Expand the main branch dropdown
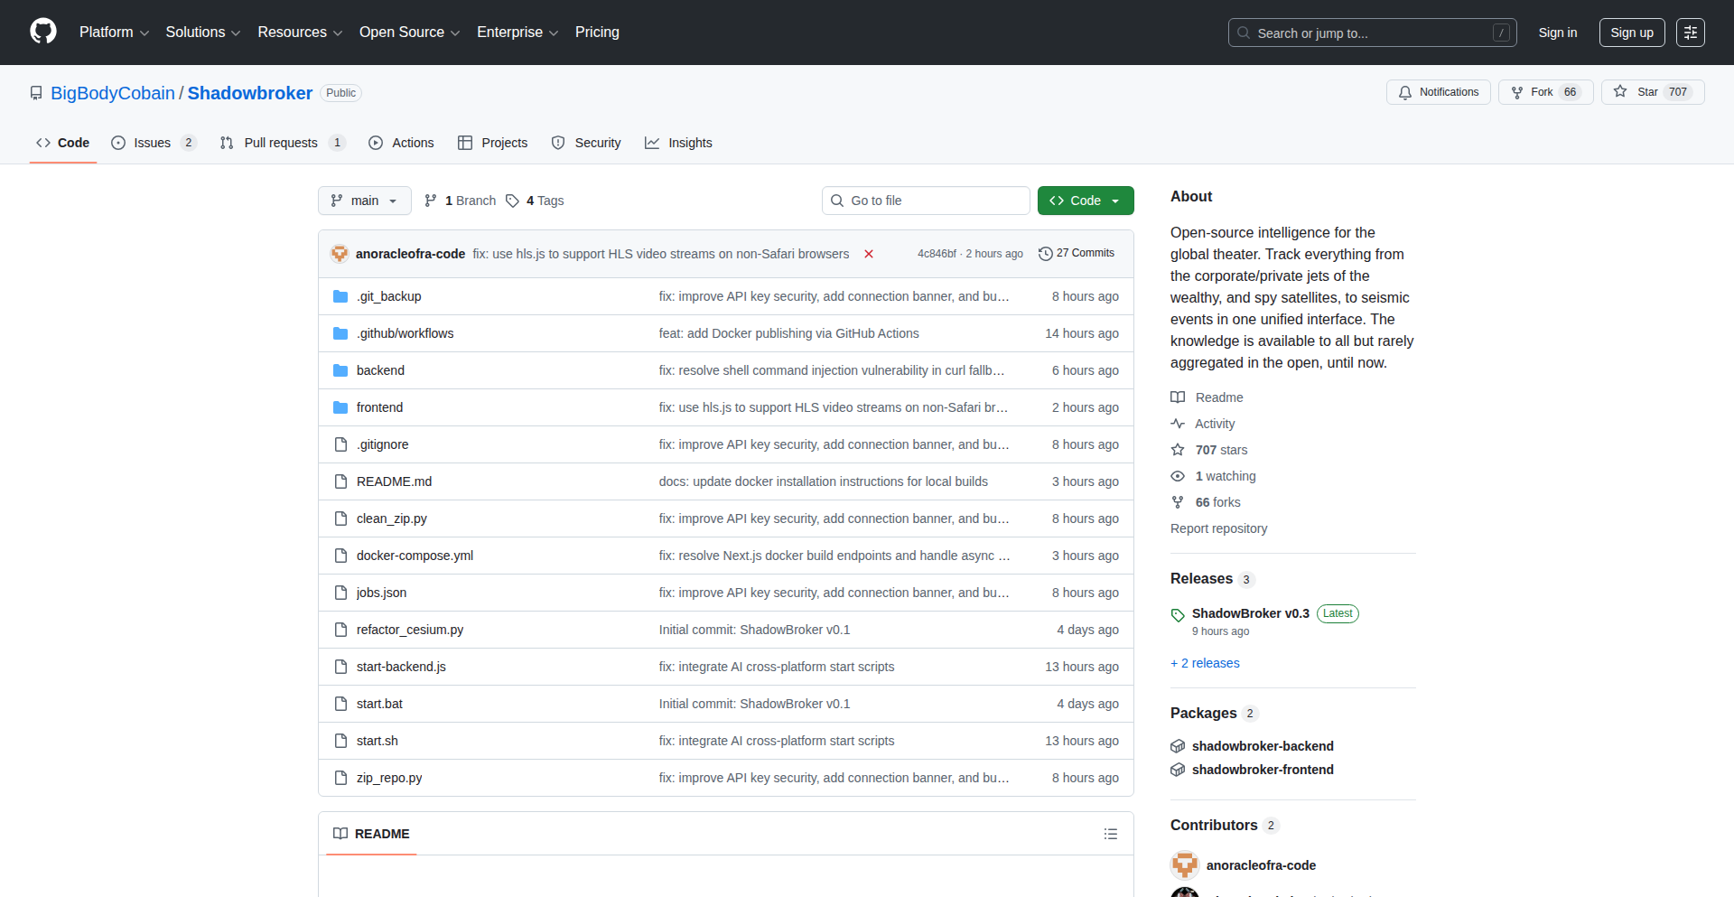The width and height of the screenshot is (1734, 897). coord(364,201)
